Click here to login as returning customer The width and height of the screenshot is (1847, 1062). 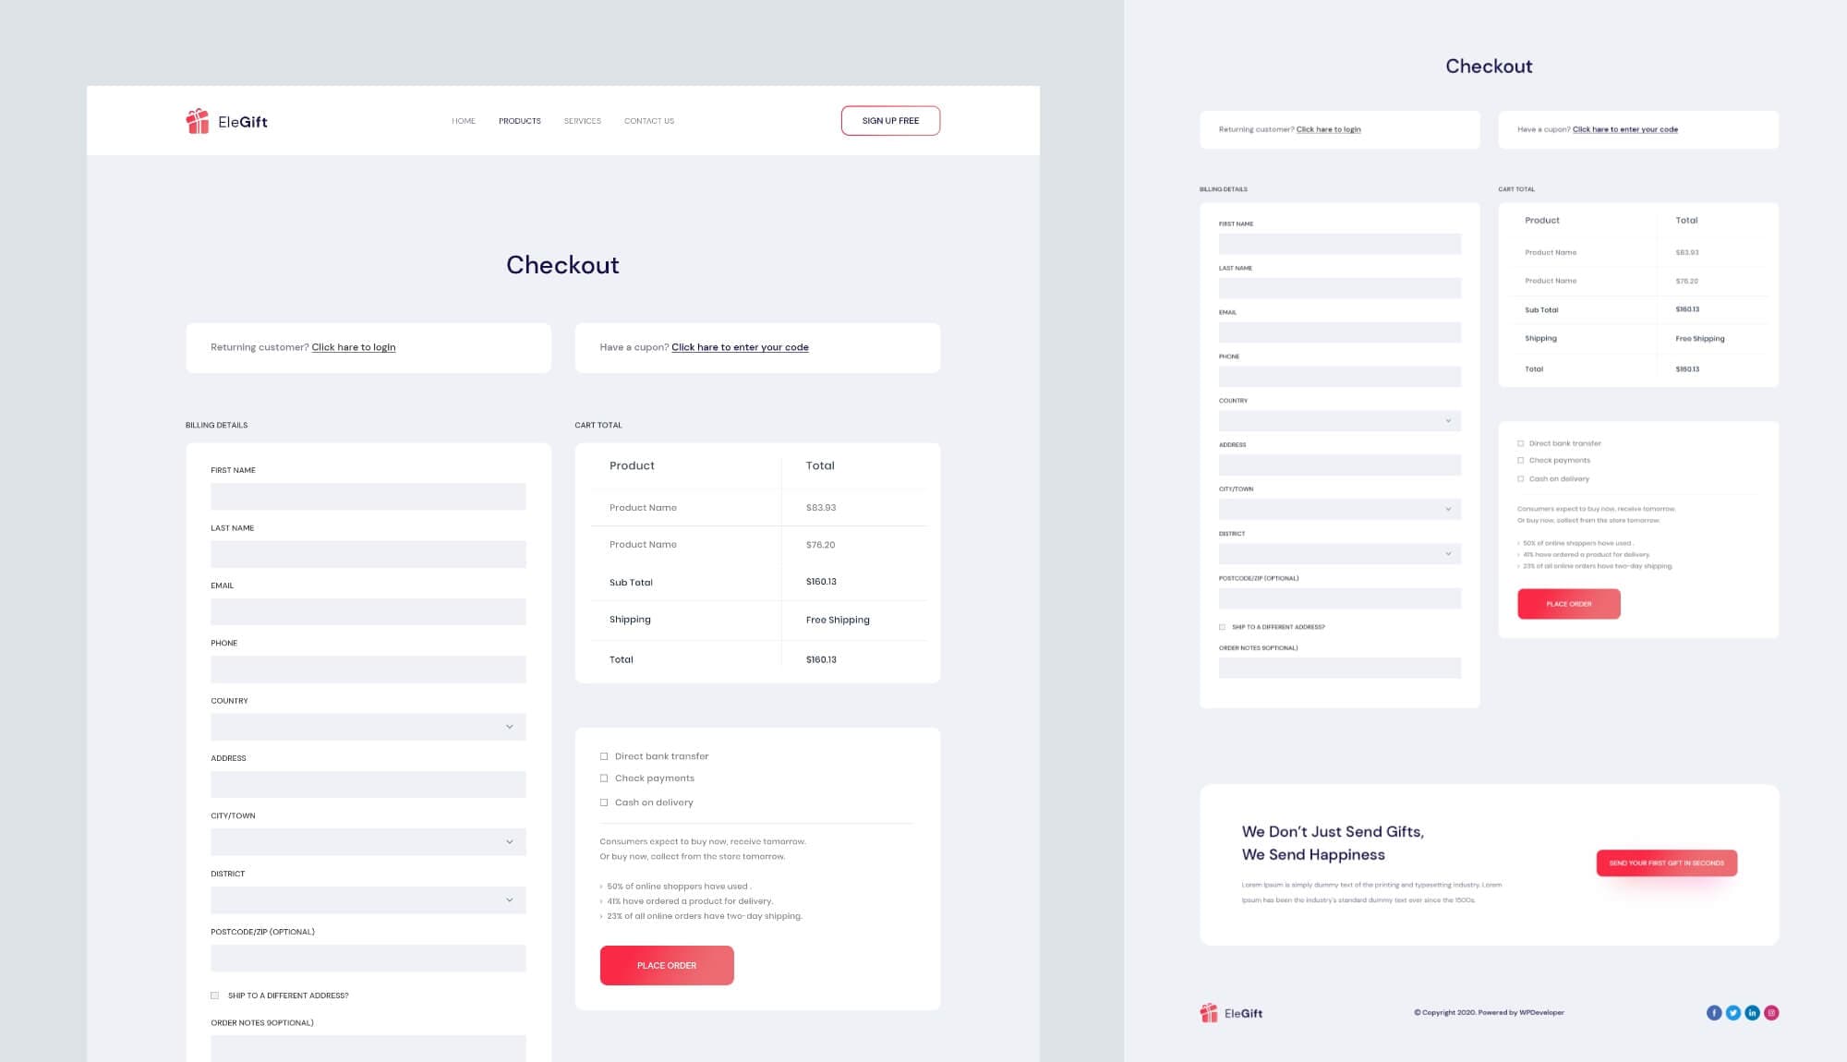click(353, 346)
